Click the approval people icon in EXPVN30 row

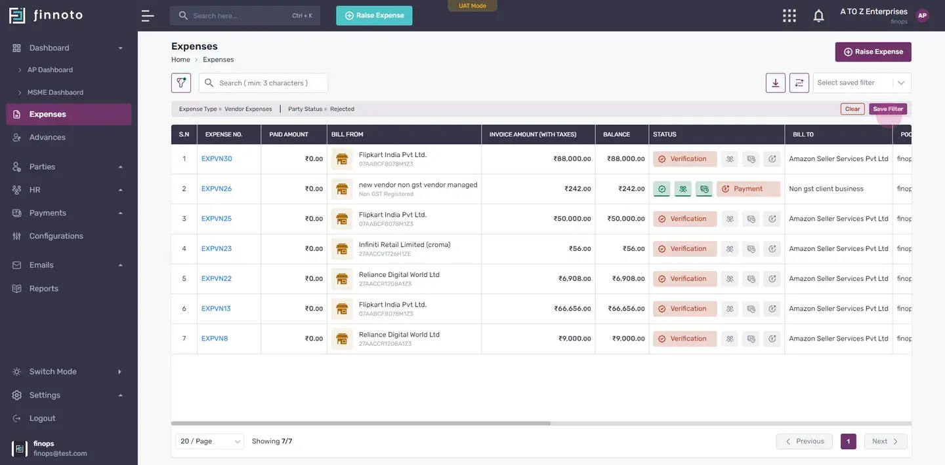[730, 159]
